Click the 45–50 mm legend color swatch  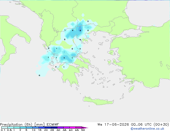click(79, 128)
